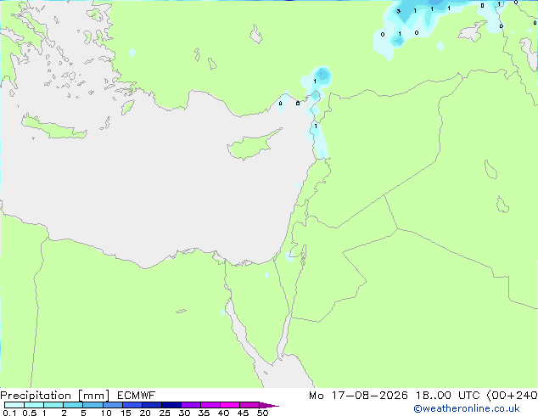Click the legend swatch between 35 and 40
538x416 pixels.
click(210, 405)
